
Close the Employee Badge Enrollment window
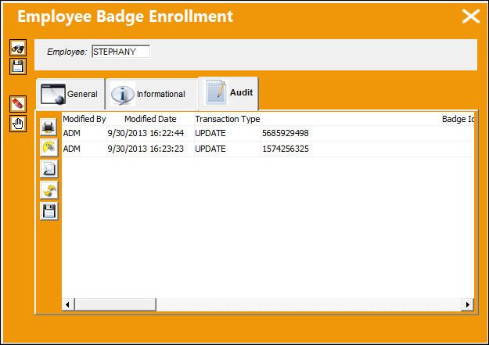(x=470, y=16)
